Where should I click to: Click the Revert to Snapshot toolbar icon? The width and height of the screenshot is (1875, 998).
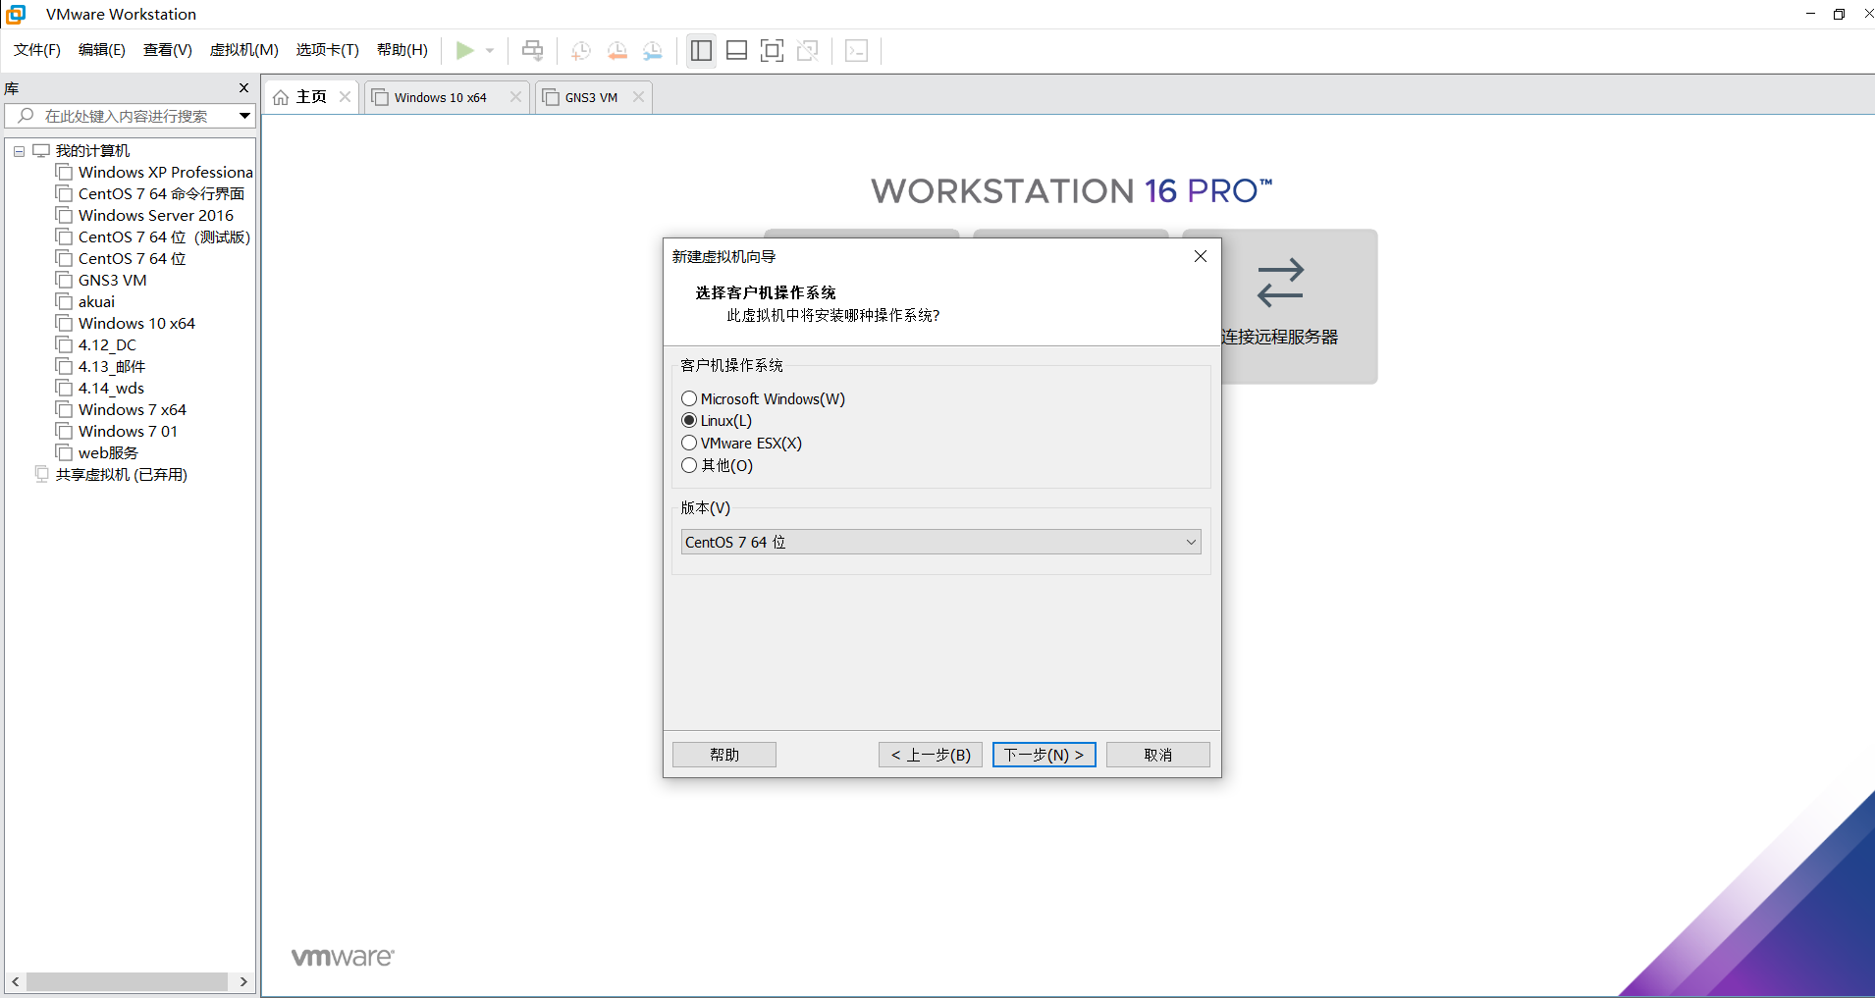[617, 50]
